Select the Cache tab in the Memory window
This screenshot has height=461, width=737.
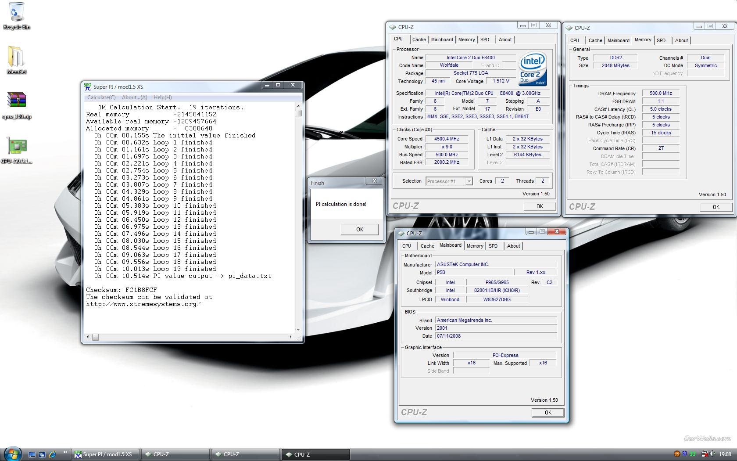(x=595, y=40)
